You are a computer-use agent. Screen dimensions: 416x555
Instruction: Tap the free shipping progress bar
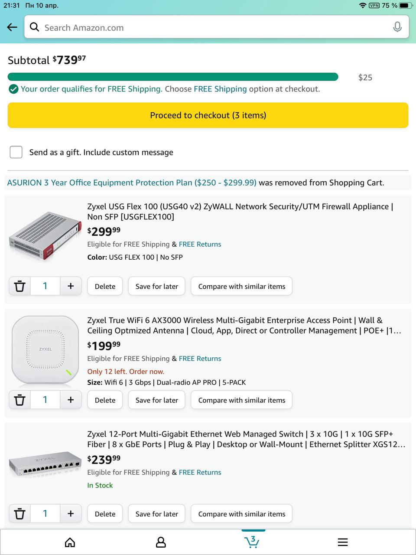pyautogui.click(x=172, y=77)
